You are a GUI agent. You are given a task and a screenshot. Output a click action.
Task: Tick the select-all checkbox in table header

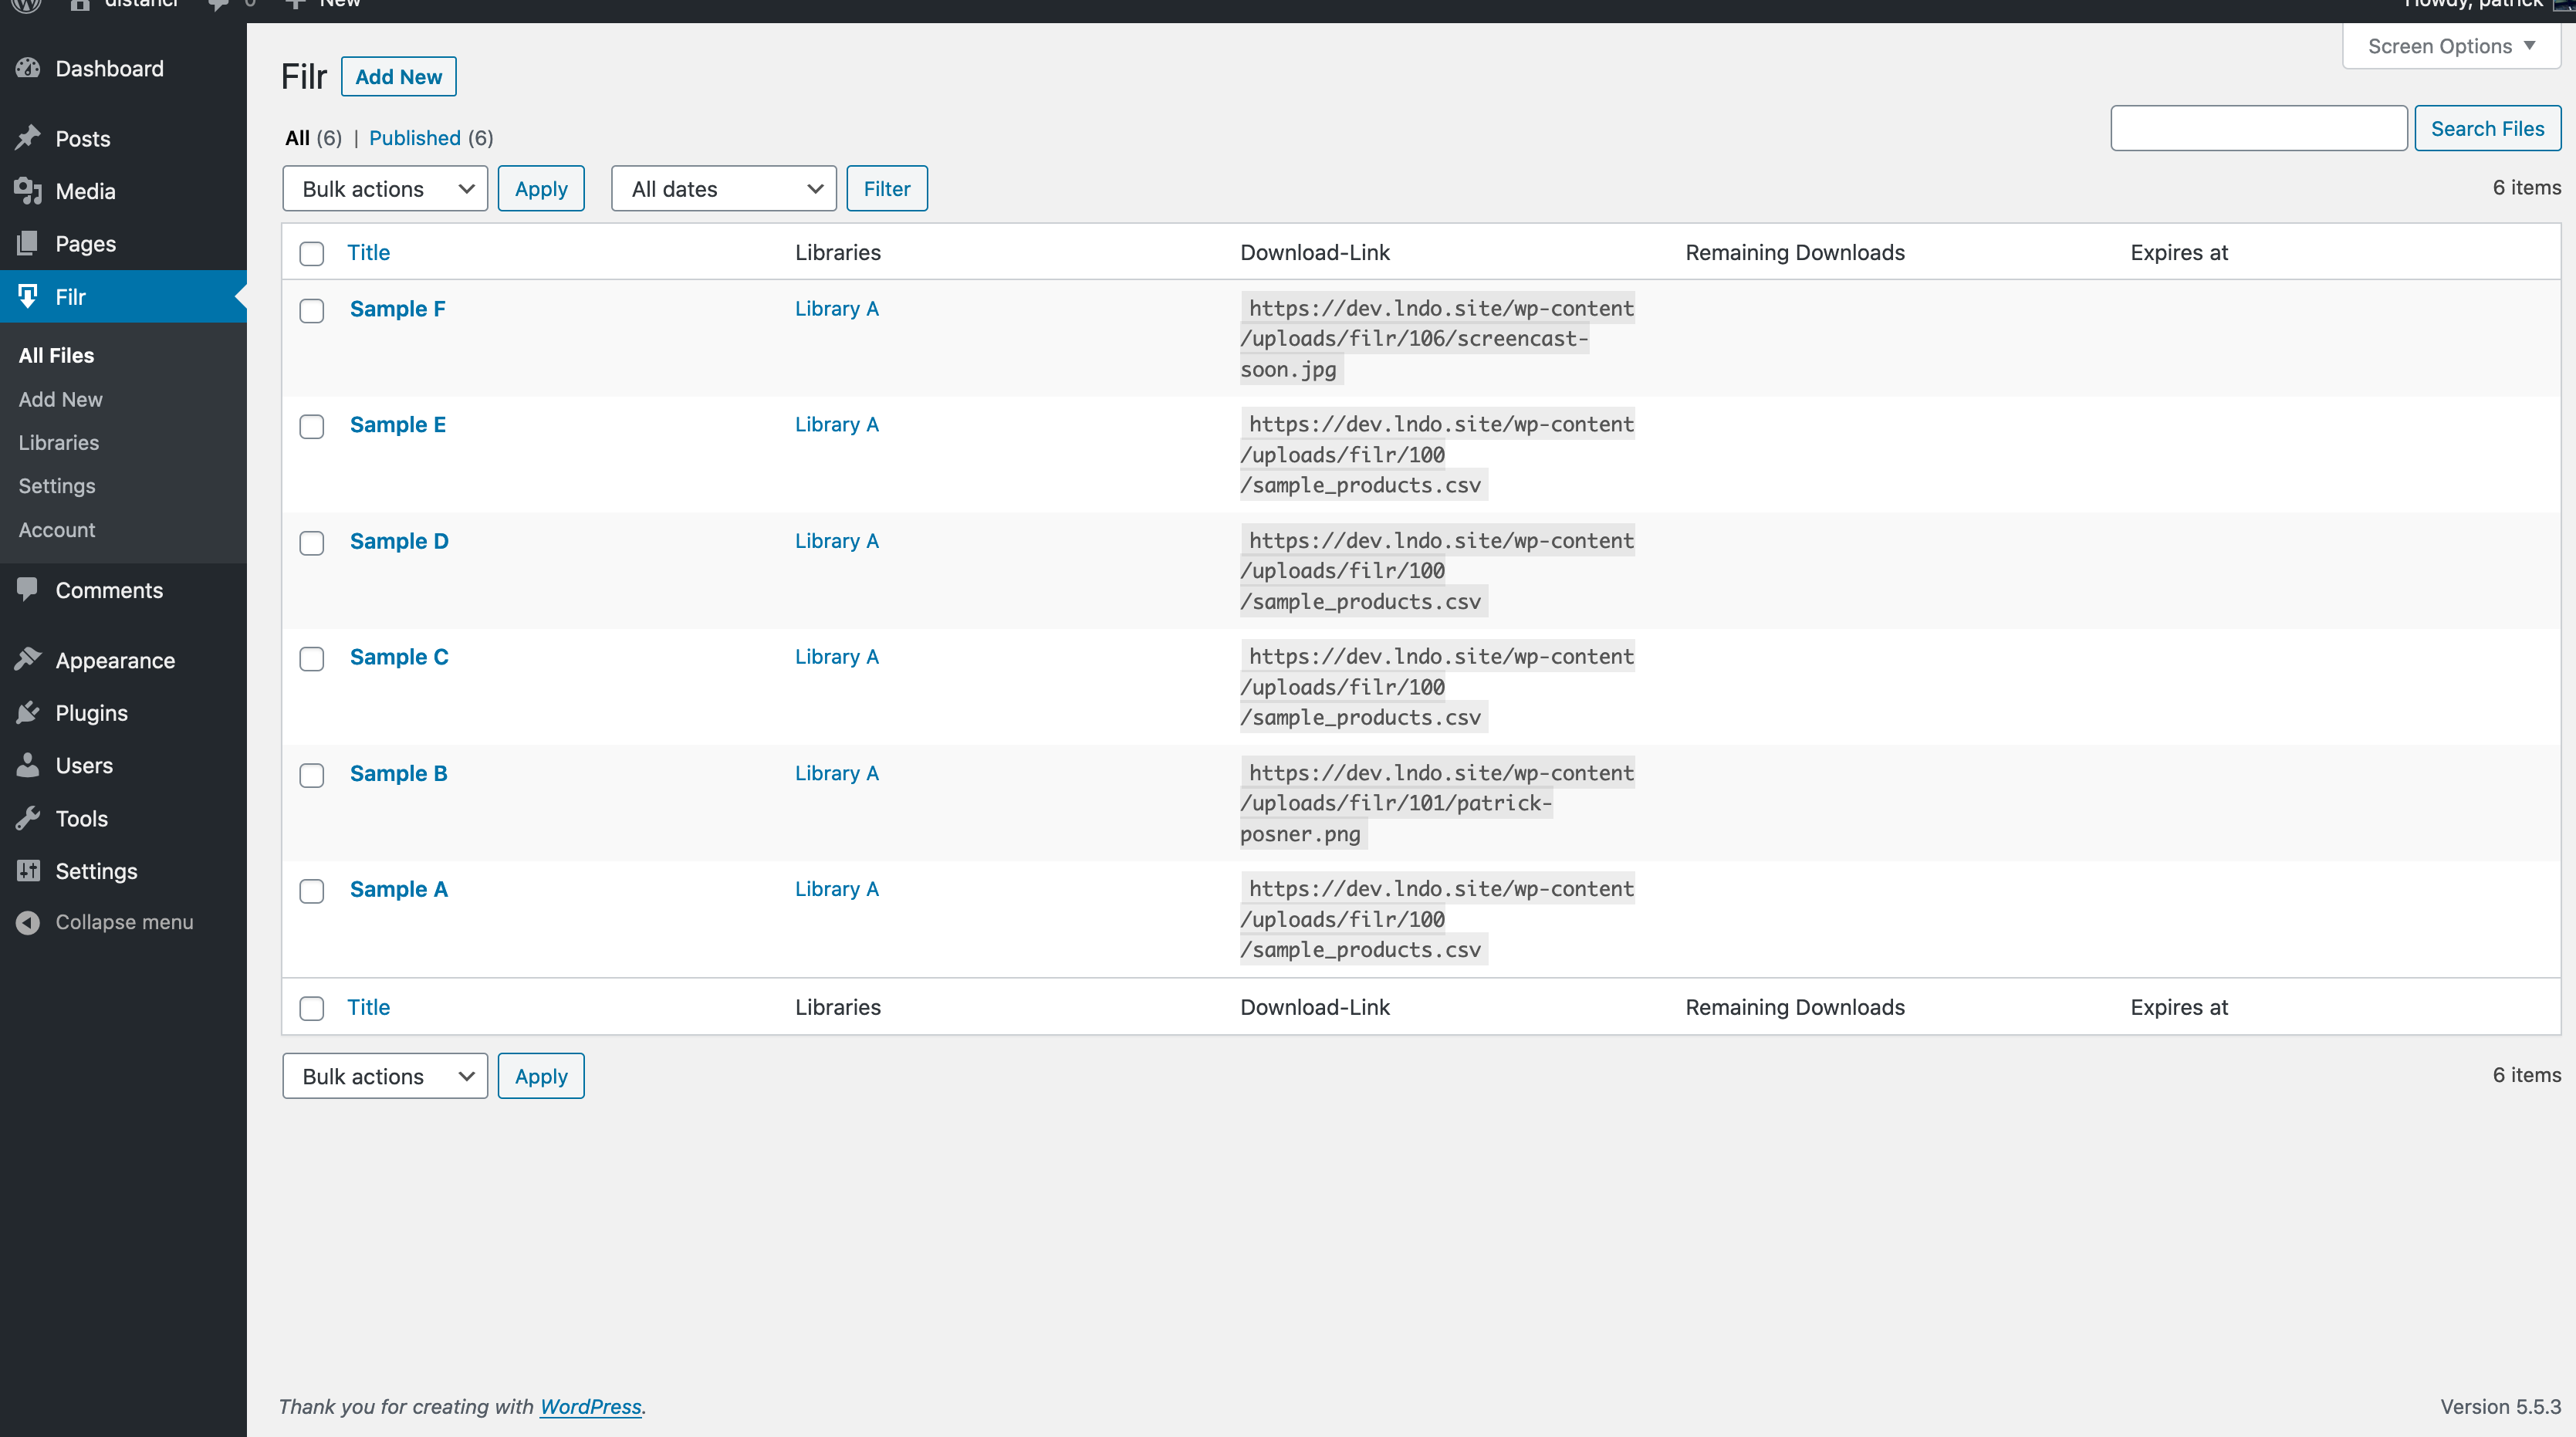pos(312,254)
